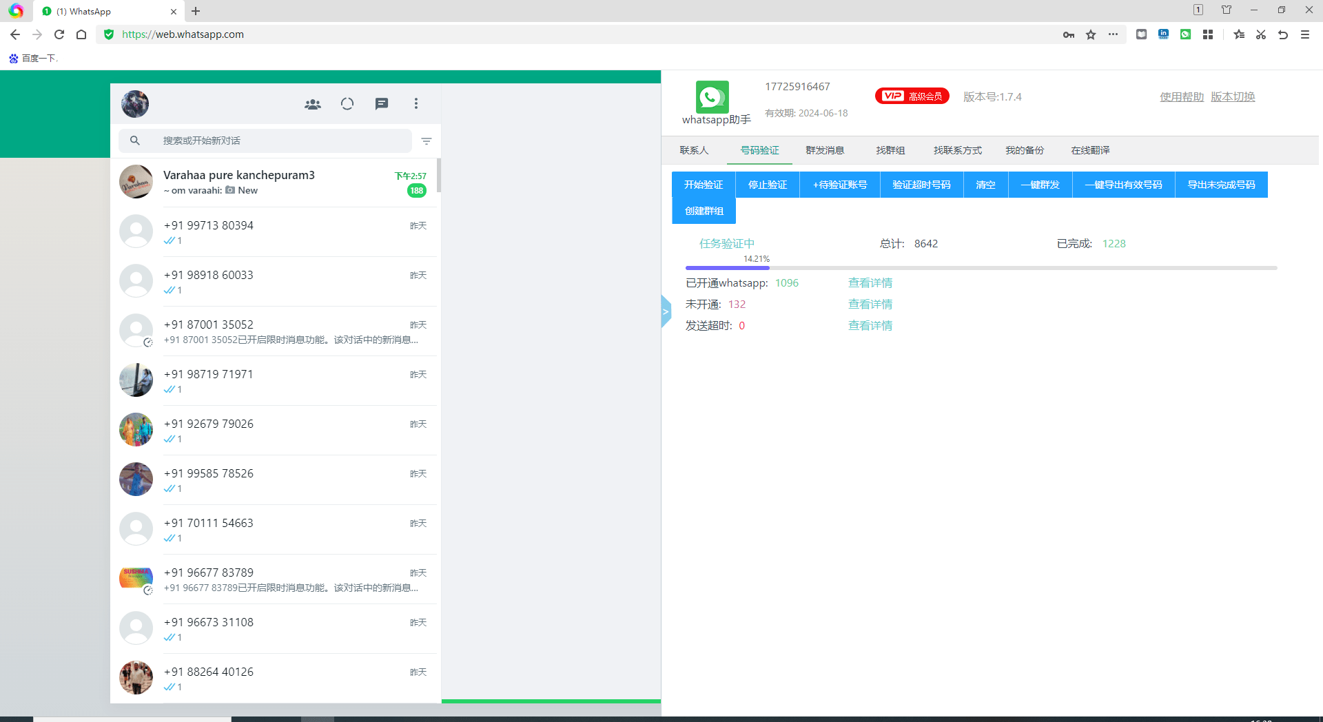The width and height of the screenshot is (1323, 722).
Task: View details for 未开通 numbers
Action: 870,305
